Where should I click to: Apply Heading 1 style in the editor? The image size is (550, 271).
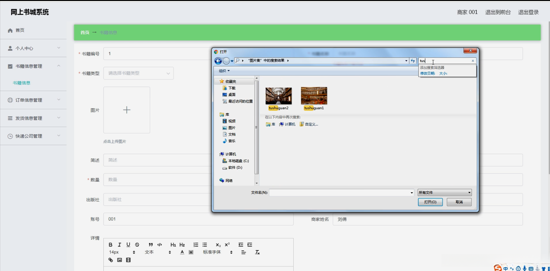(x=173, y=245)
